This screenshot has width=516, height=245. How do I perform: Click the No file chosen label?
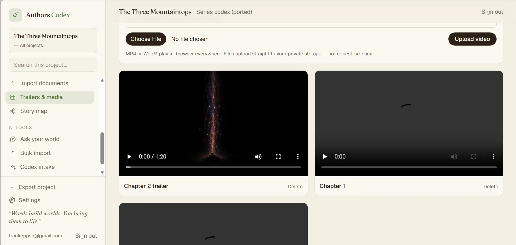click(x=190, y=39)
